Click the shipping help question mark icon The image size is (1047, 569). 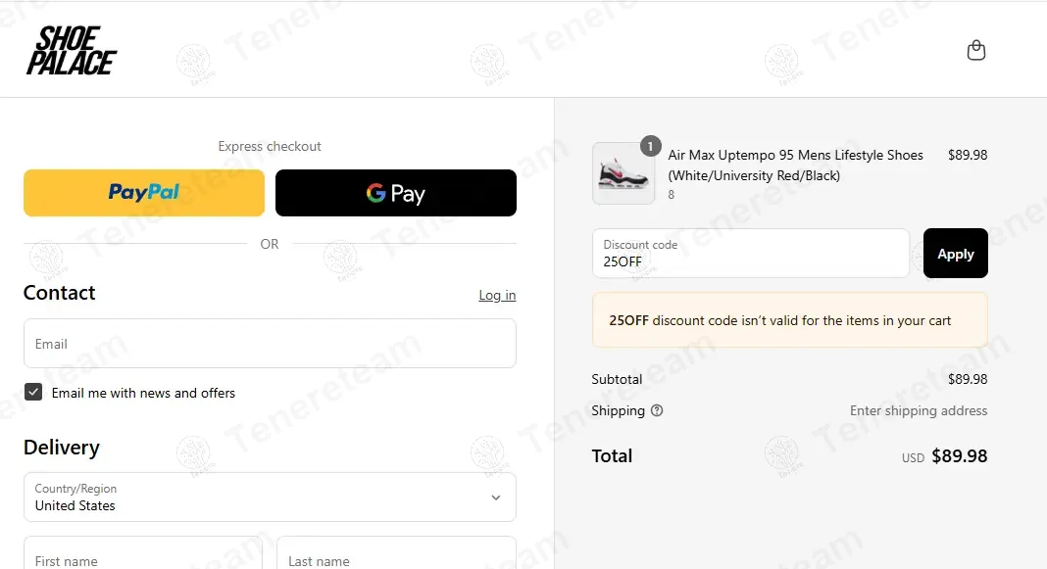click(657, 410)
